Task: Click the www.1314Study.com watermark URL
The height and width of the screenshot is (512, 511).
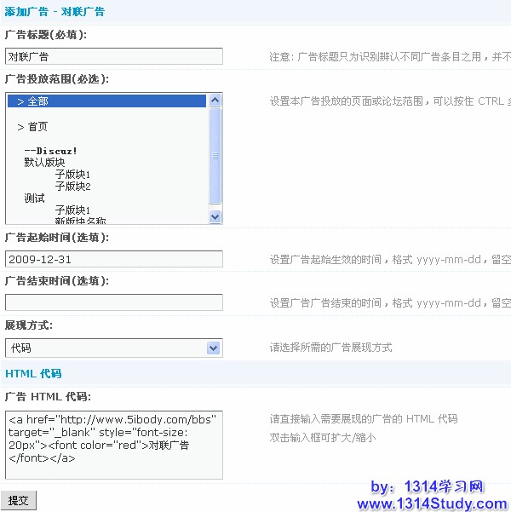Action: (432, 503)
